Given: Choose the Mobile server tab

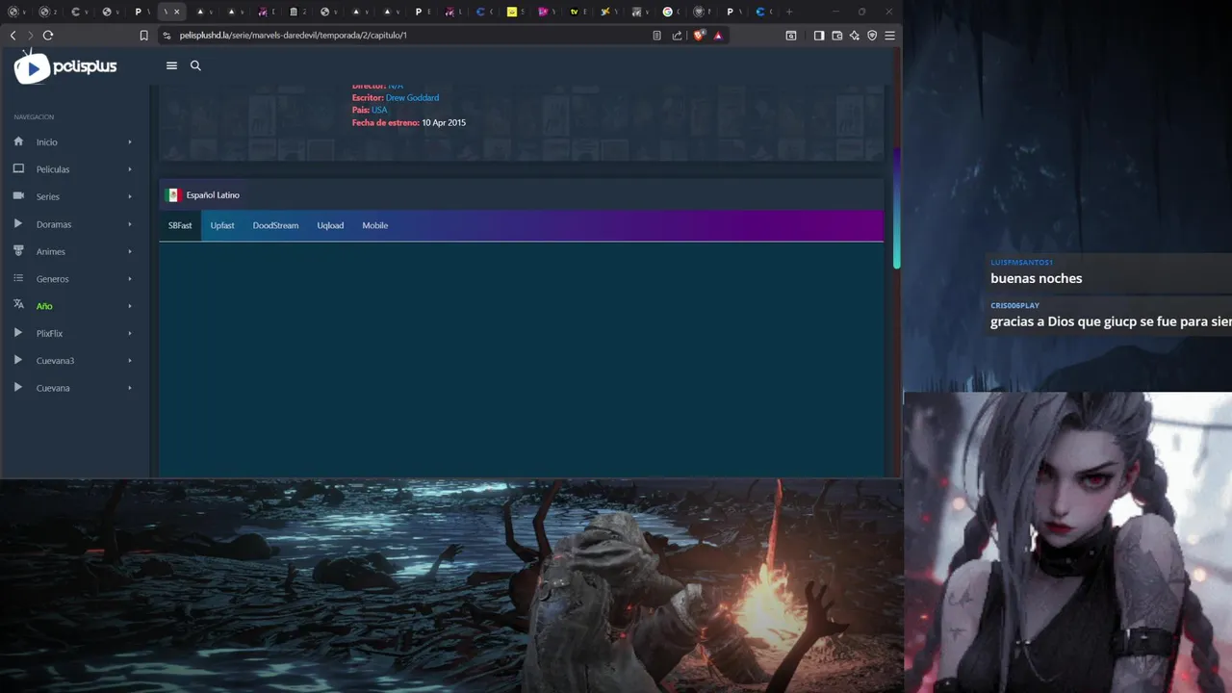Looking at the screenshot, I should coord(375,225).
